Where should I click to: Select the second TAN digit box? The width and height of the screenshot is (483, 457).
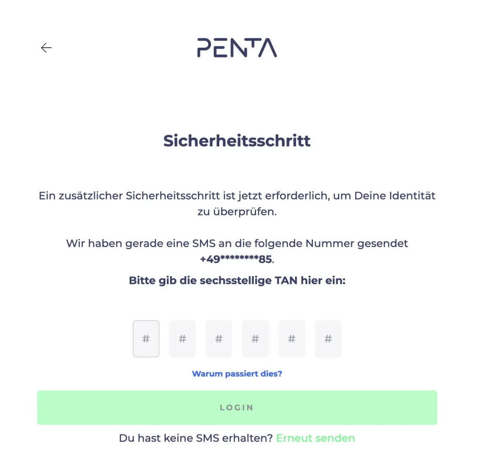183,339
